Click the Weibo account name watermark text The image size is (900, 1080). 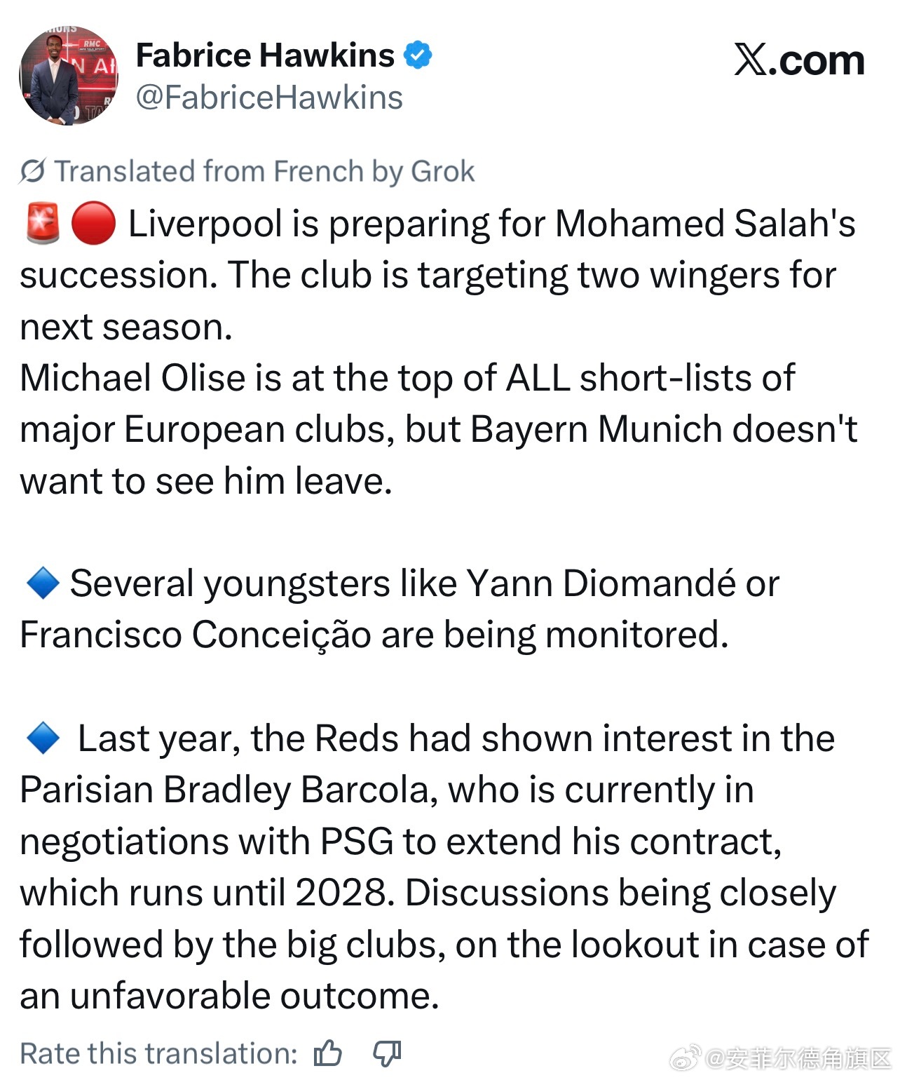(x=799, y=1058)
